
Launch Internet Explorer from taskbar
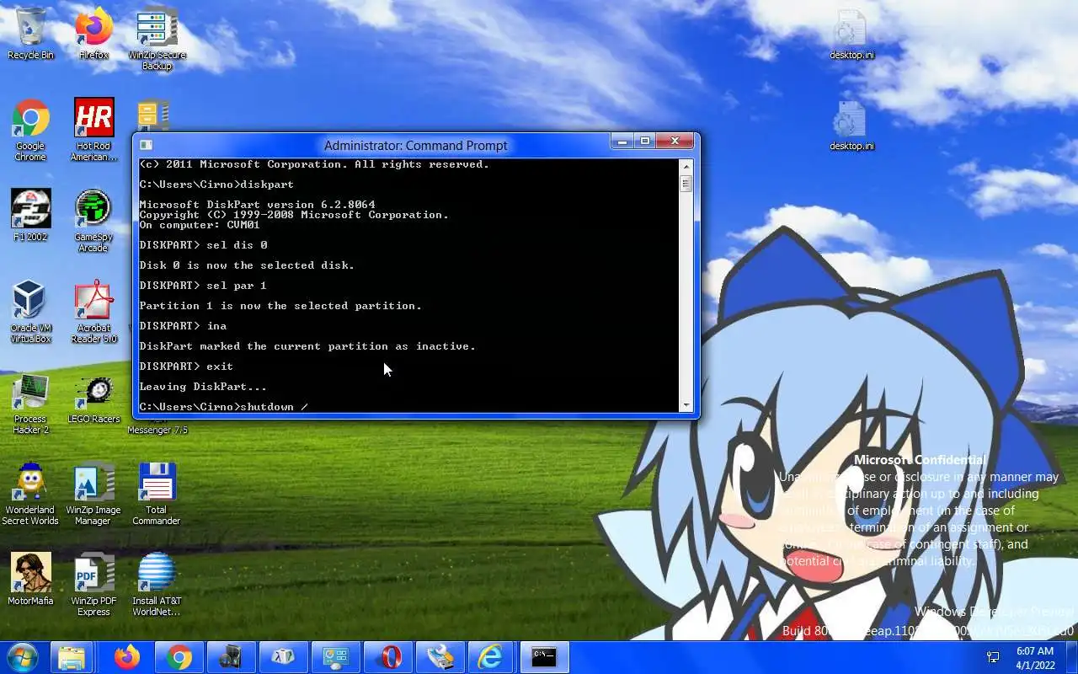coord(491,657)
